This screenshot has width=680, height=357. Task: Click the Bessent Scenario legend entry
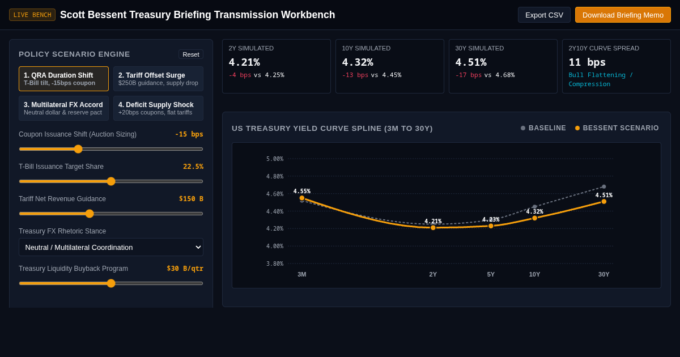pos(617,128)
